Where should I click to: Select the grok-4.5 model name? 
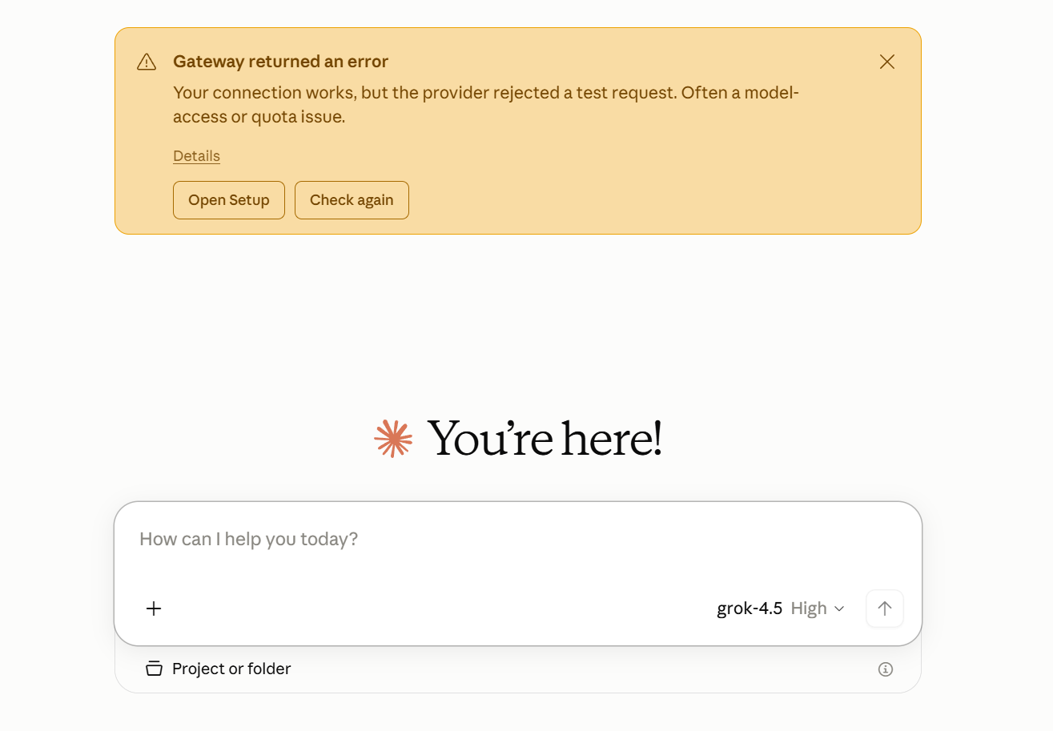click(x=750, y=608)
